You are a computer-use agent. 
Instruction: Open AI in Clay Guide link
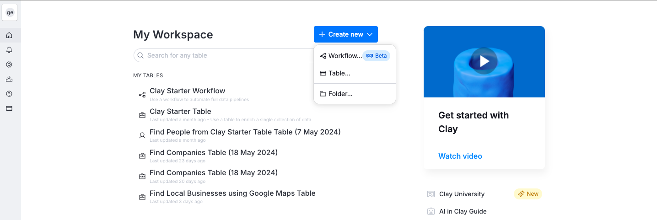click(462, 211)
